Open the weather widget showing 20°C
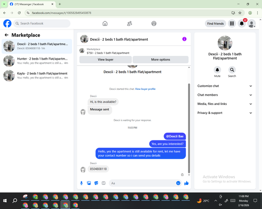This screenshot has height=209, width=262. [x=203, y=201]
